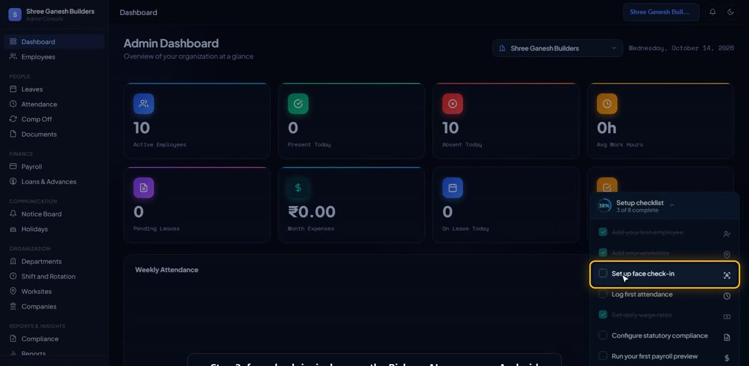Click the Dashboard icon in the sidebar
The image size is (749, 366).
click(13, 42)
